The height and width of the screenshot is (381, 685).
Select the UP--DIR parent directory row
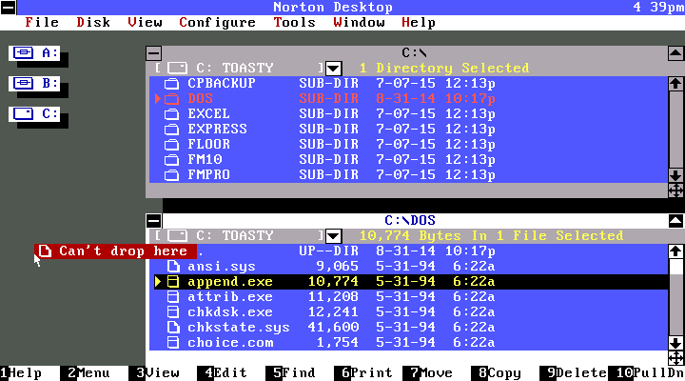coord(409,251)
